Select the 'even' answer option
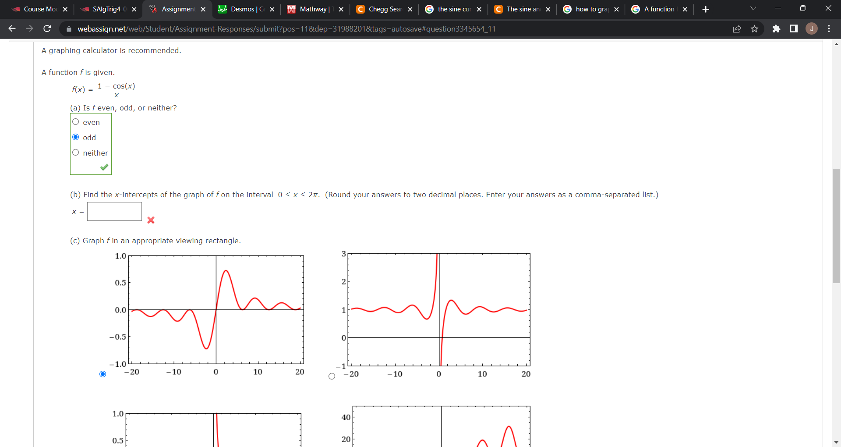Viewport: 841px width, 447px height. pyautogui.click(x=75, y=122)
